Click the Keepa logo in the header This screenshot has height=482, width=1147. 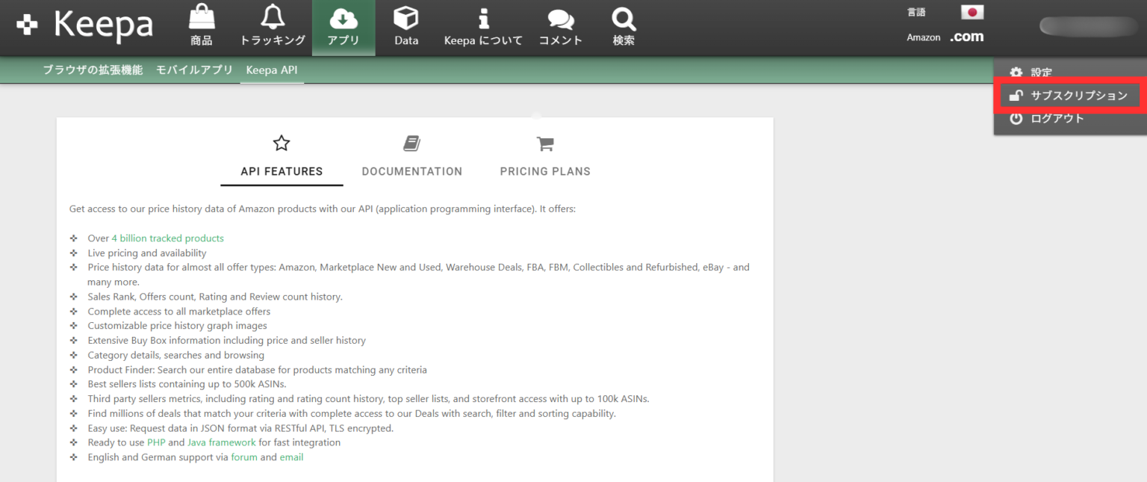point(84,26)
